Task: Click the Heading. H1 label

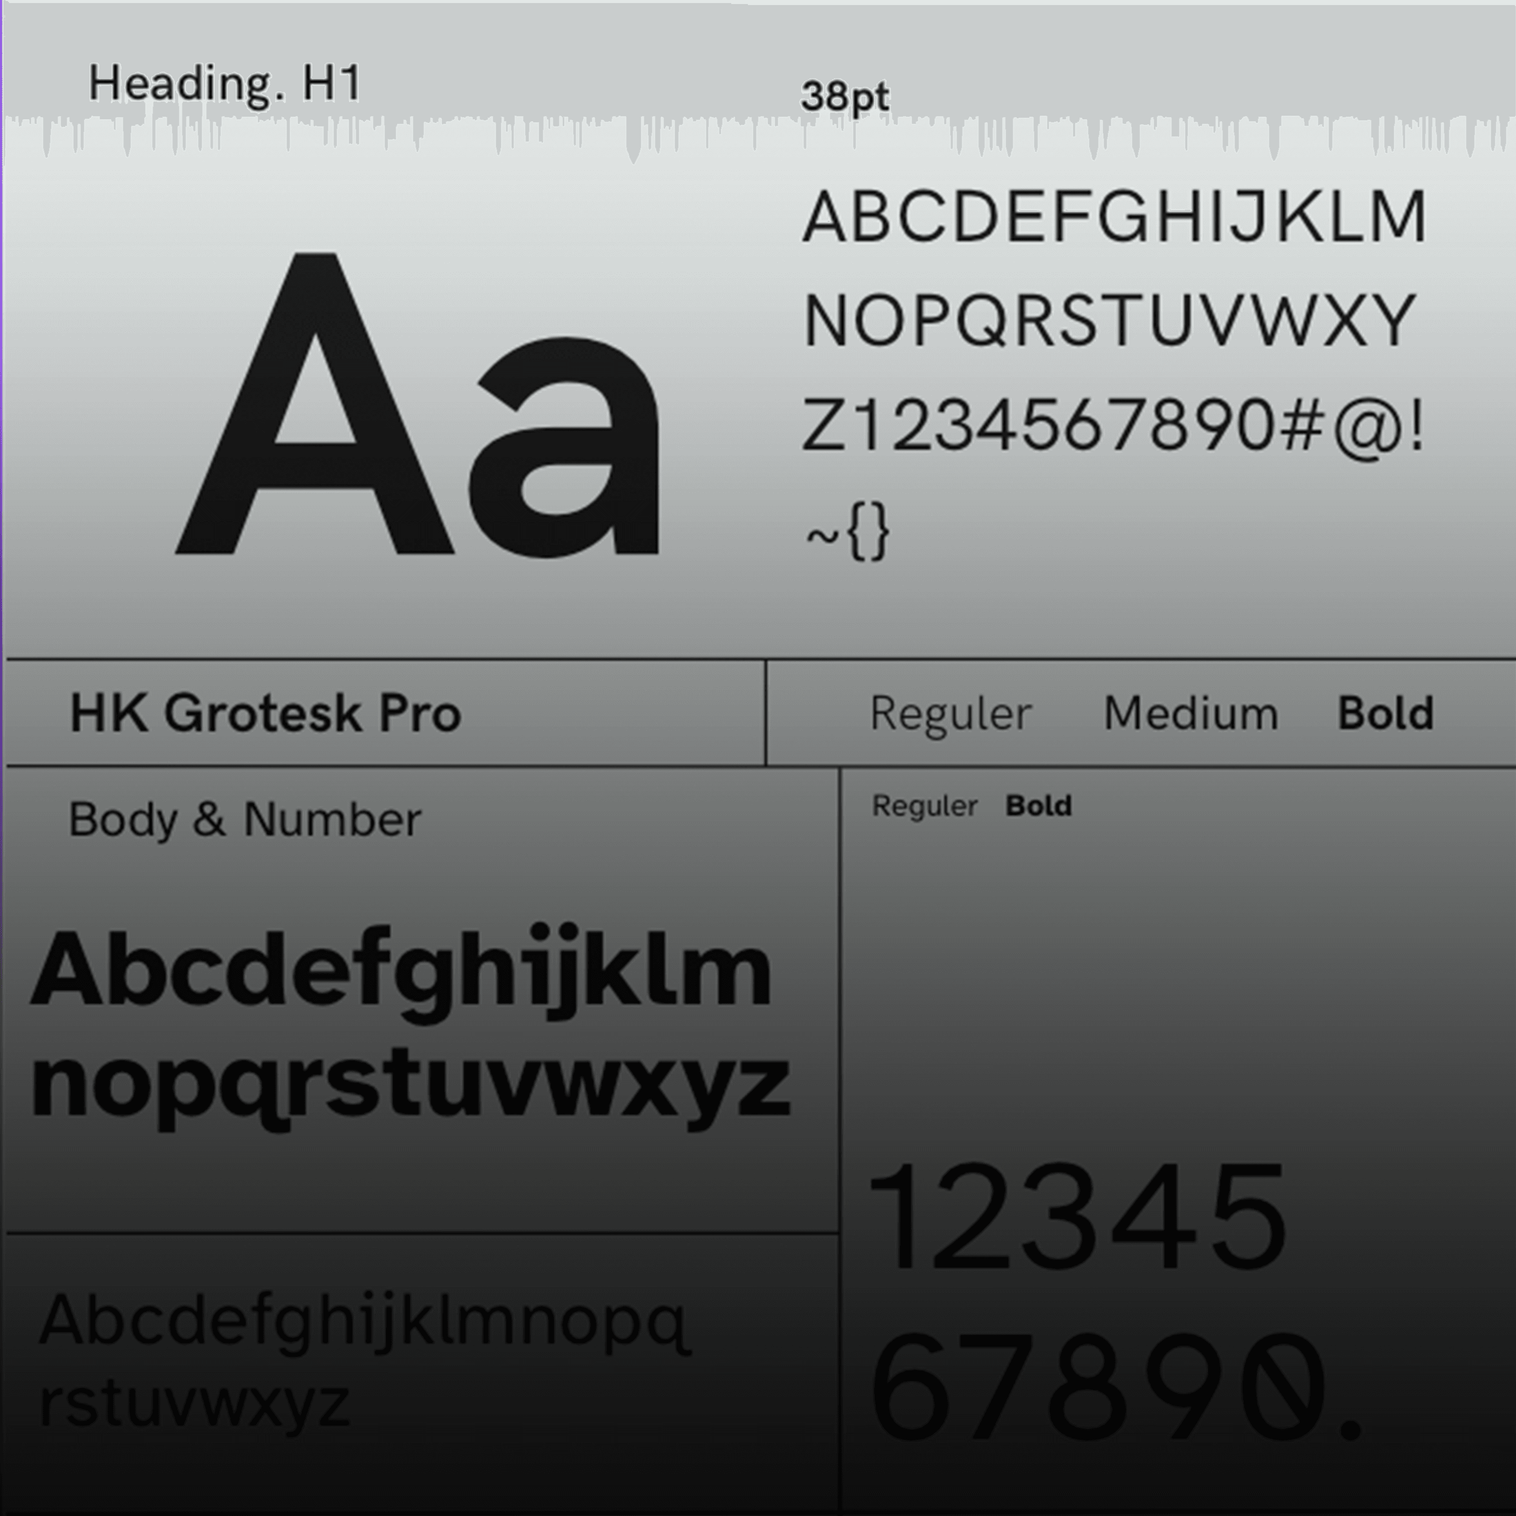Action: coord(224,83)
